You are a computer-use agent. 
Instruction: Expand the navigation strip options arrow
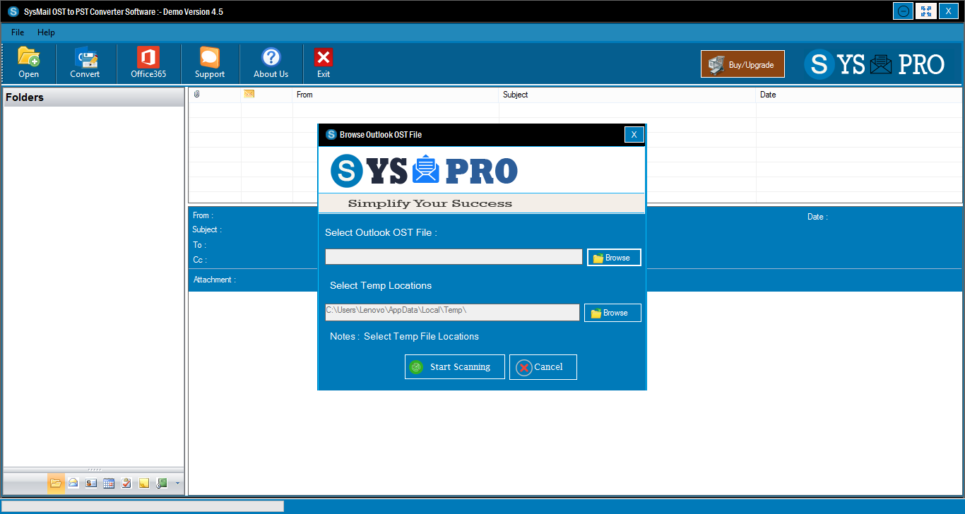point(177,484)
